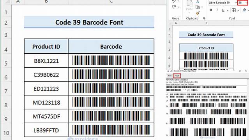249x140 pixels.
Task: Apply bold with the B icon
Action: click(211, 10)
